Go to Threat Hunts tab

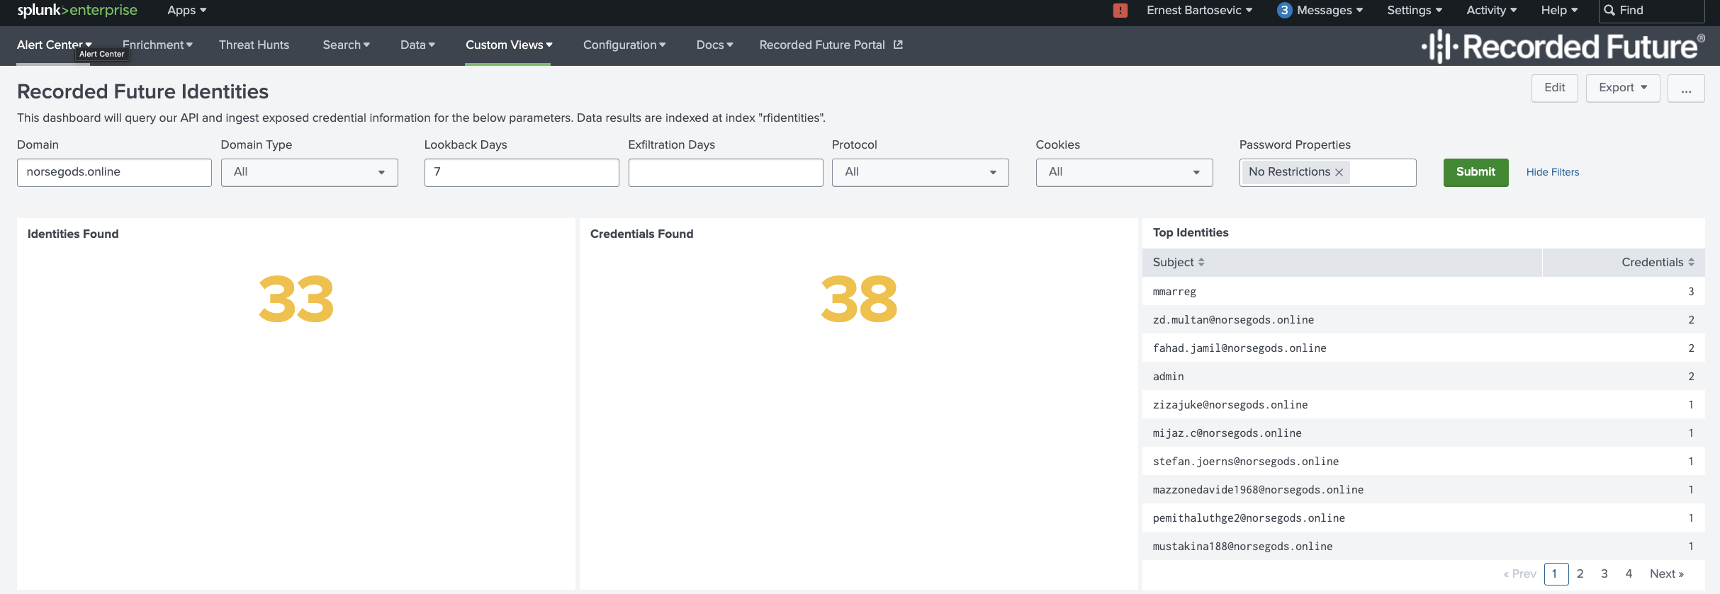tap(254, 45)
